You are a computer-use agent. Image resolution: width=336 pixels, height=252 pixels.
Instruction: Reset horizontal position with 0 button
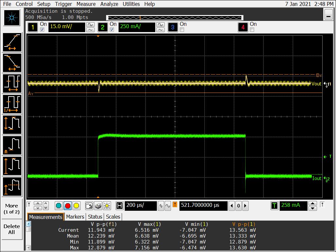pyautogui.click(x=238, y=206)
